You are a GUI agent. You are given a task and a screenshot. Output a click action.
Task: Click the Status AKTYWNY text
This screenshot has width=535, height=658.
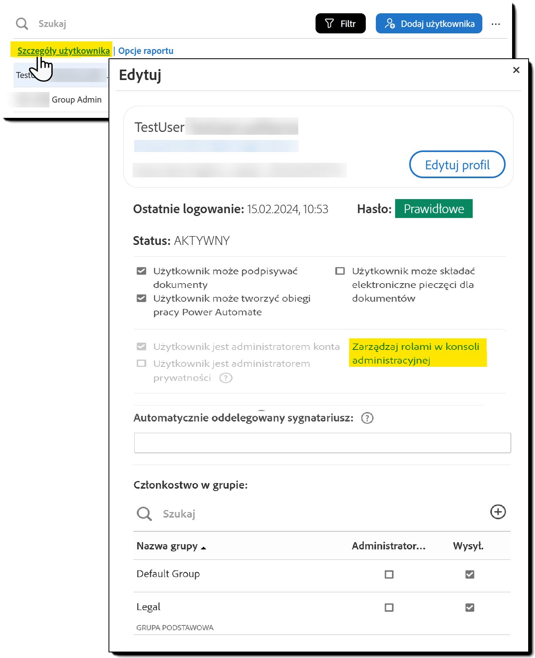[181, 241]
